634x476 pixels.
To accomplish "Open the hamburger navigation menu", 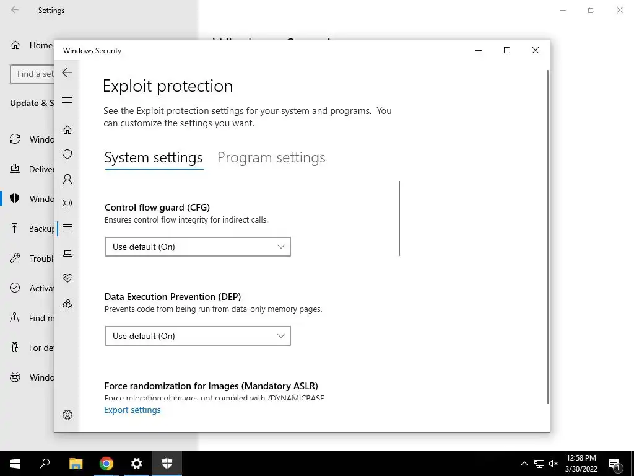I will click(67, 100).
